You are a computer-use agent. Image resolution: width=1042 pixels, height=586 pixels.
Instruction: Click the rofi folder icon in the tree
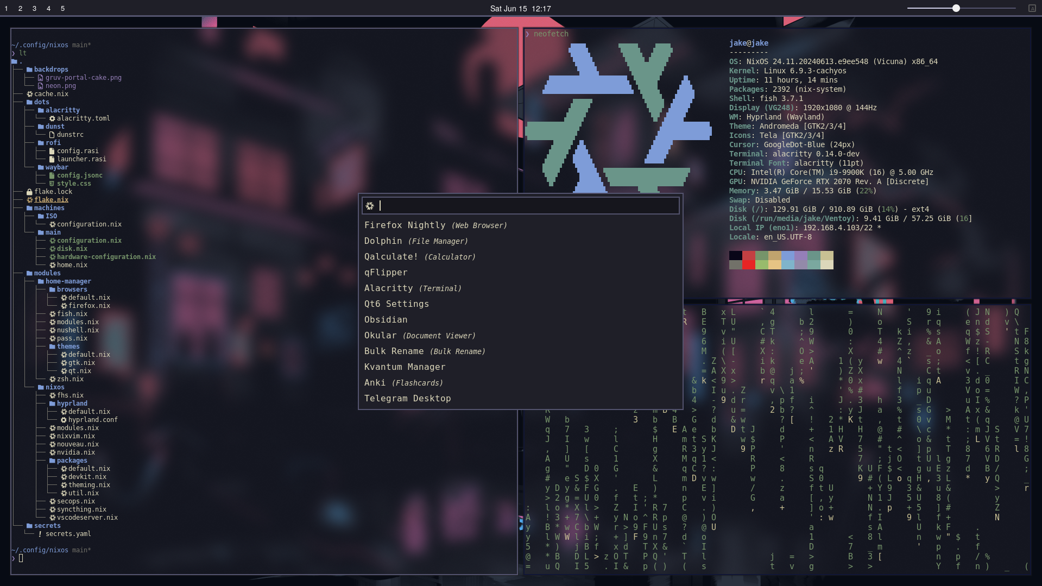(x=41, y=143)
